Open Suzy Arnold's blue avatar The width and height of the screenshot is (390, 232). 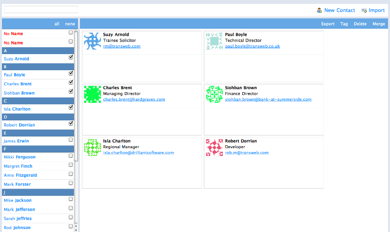(x=92, y=41)
